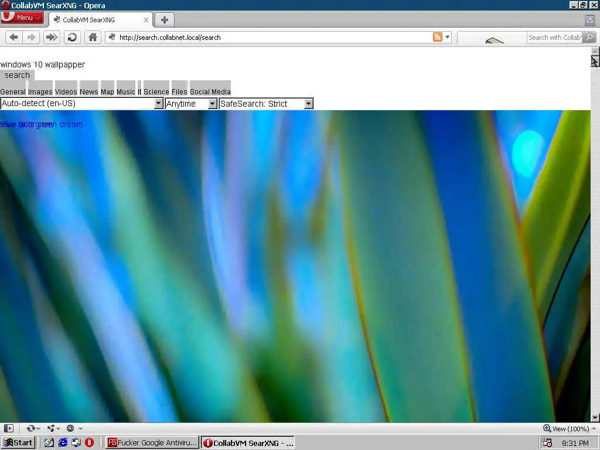Open the wallpaper image result
The height and width of the screenshot is (450, 600).
[295, 267]
